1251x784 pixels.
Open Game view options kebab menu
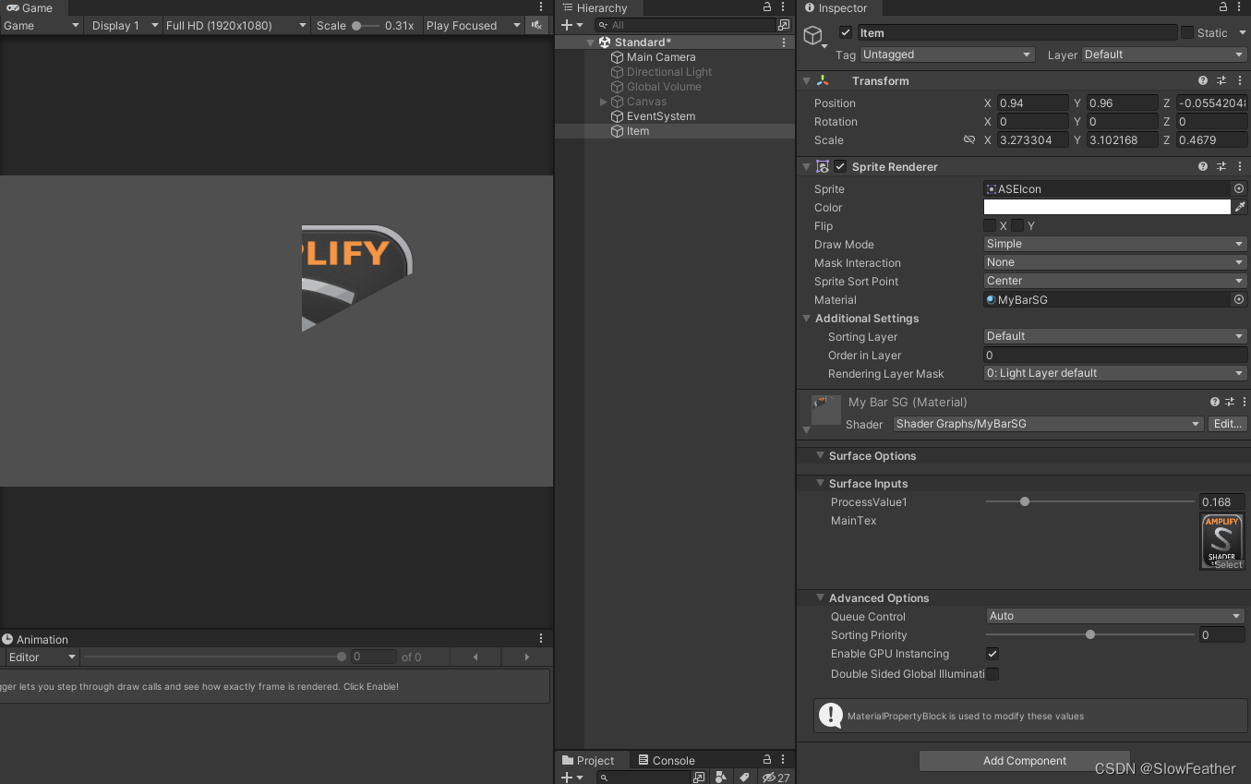coord(541,7)
